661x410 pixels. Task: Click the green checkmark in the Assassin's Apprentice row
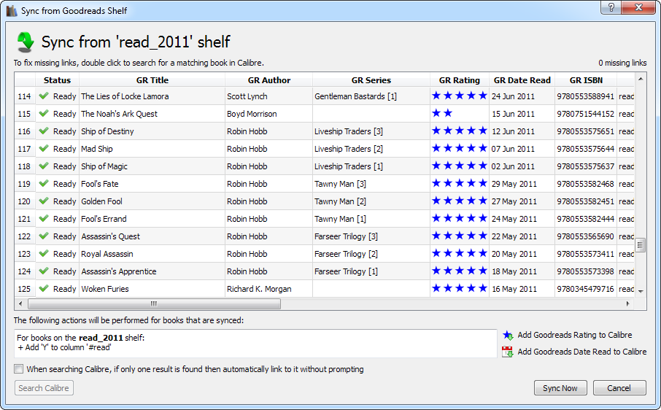click(44, 271)
